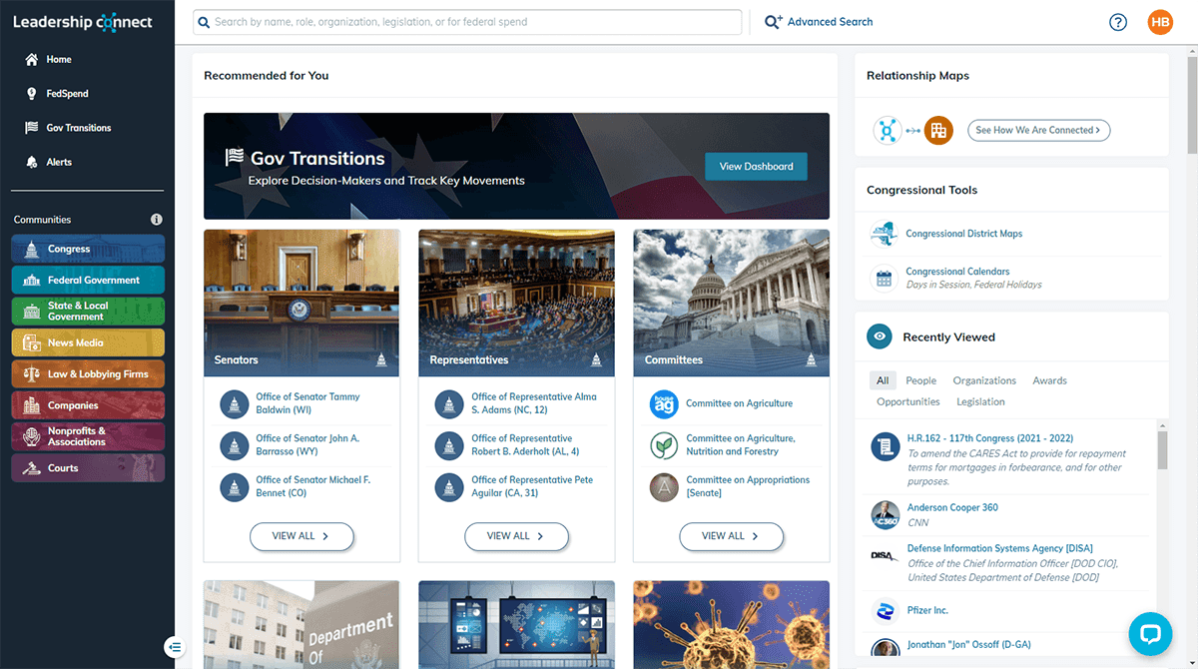Open Committee on Agriculture link
1198x669 pixels.
coord(739,404)
